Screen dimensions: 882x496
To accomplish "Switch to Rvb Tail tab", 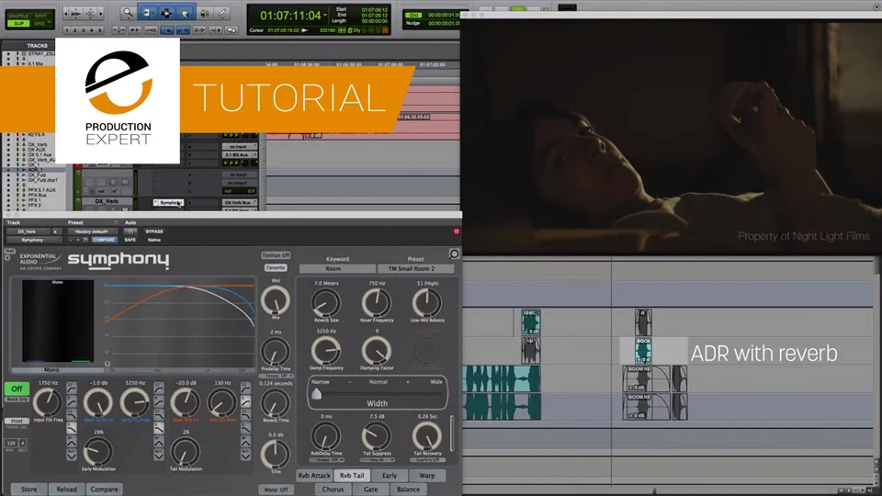I will click(x=352, y=476).
